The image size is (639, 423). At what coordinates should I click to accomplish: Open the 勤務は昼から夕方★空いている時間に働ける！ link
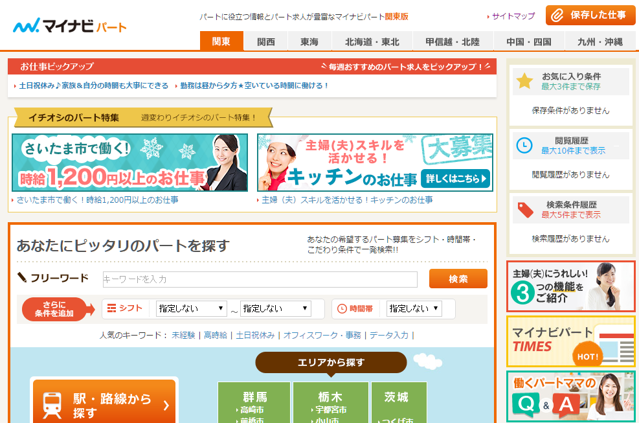[x=254, y=86]
